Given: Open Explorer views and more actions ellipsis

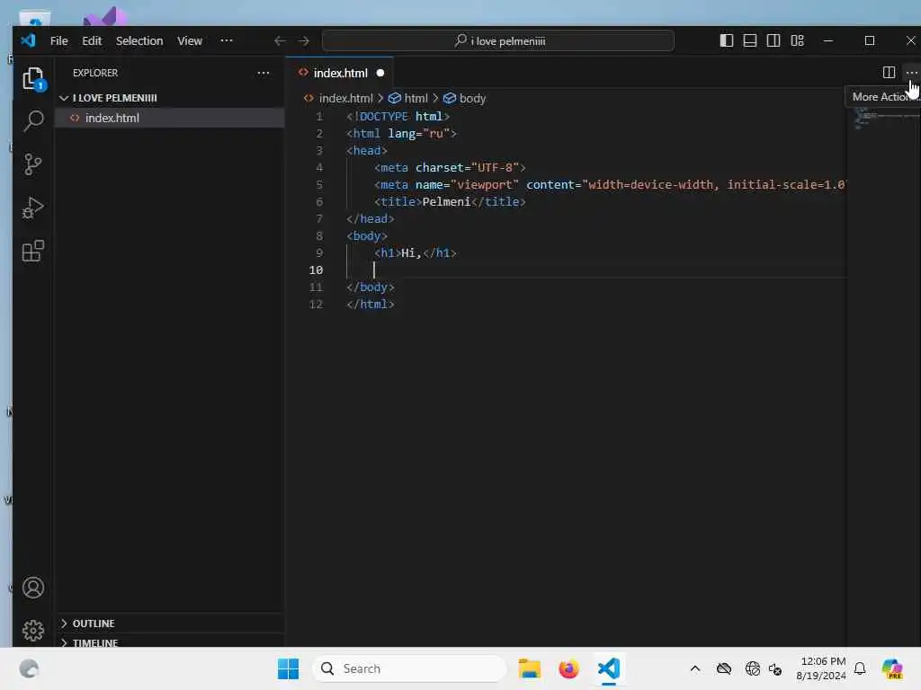Looking at the screenshot, I should click(x=264, y=73).
